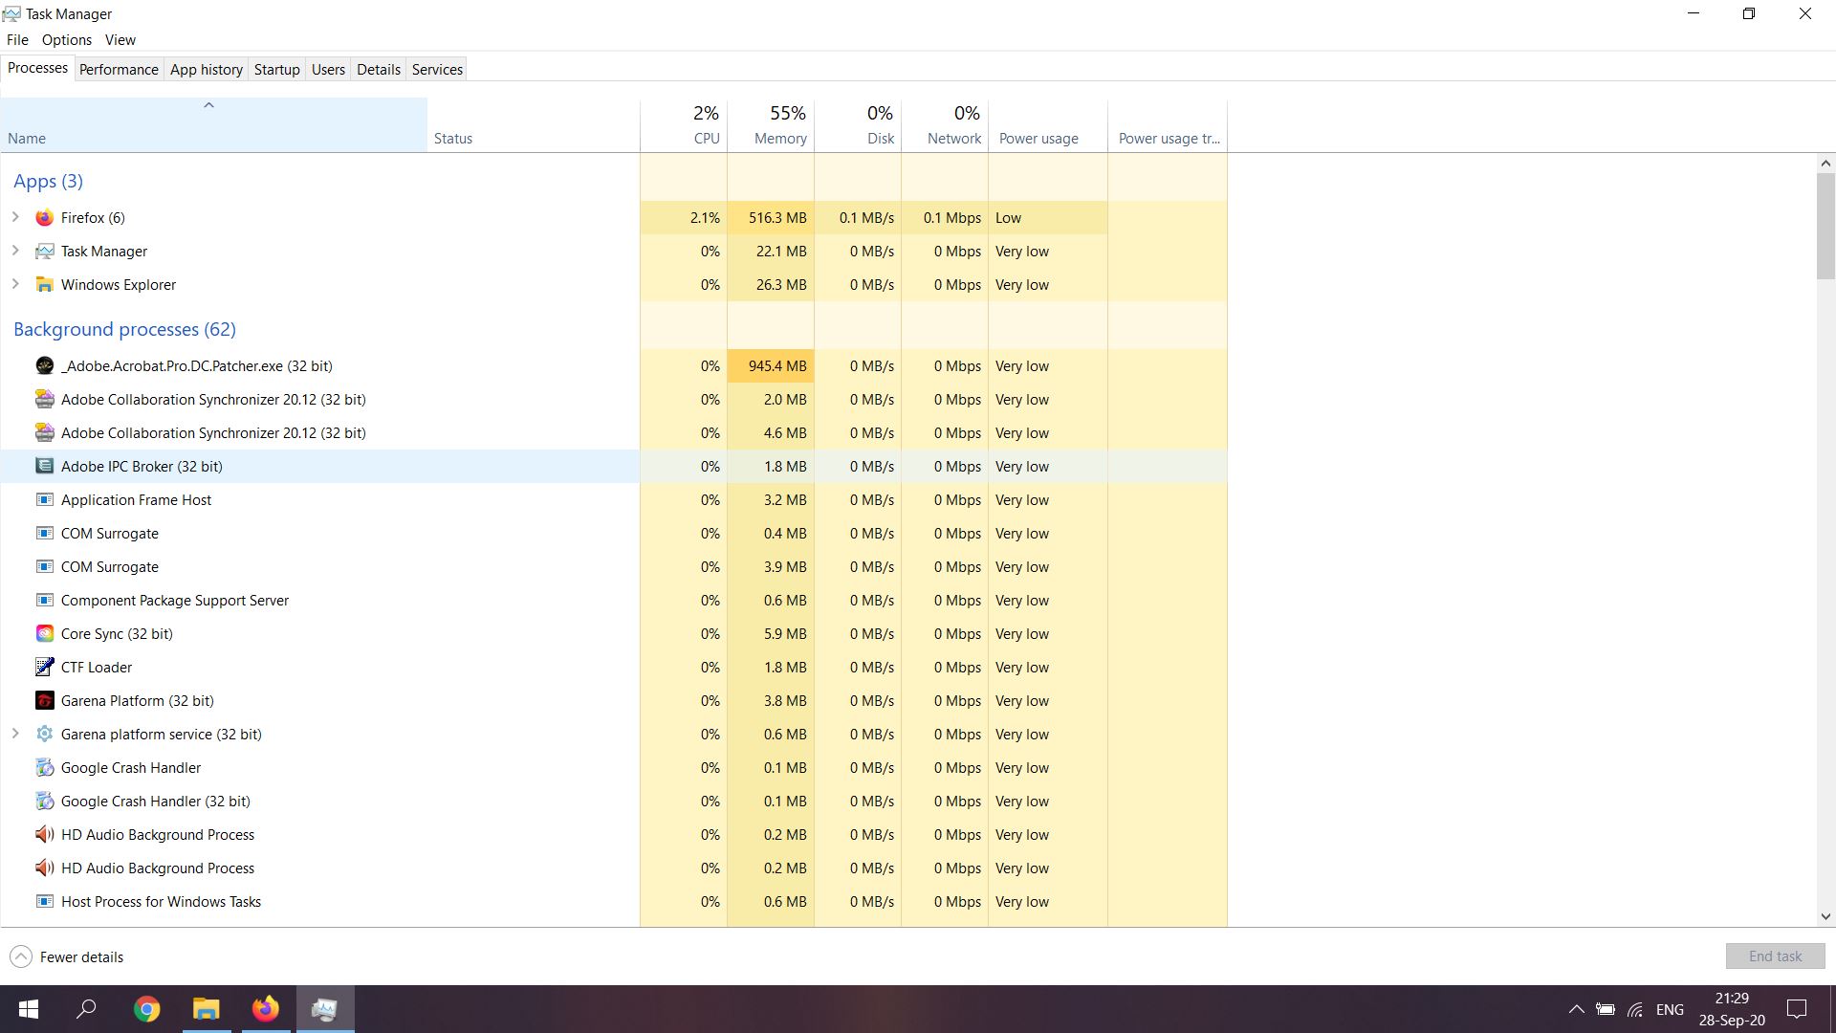Click the Host Process for Windows Tasks icon
This screenshot has height=1033, width=1836.
point(44,902)
